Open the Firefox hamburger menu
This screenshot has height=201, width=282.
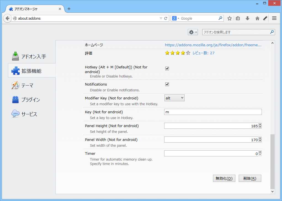(x=274, y=18)
